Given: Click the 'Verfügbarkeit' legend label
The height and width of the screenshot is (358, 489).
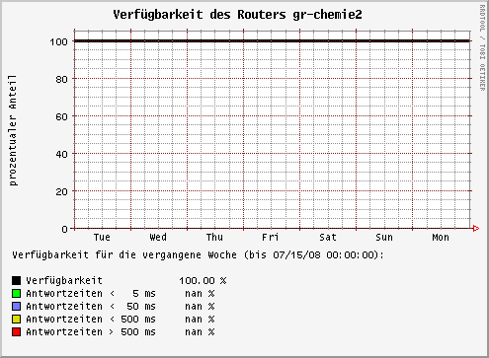Looking at the screenshot, I should (64, 281).
